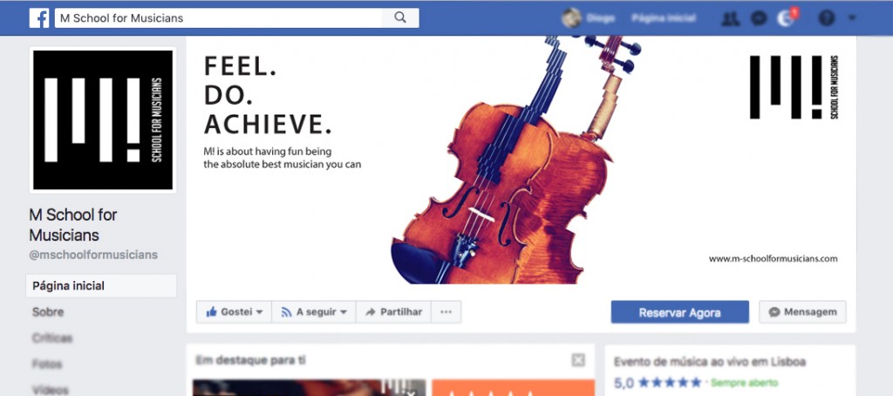Open the help question mark icon
893x396 pixels.
click(827, 18)
